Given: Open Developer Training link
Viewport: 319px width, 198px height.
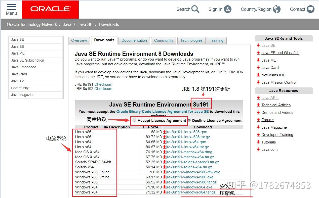Looking at the screenshot, I should point(277,135).
